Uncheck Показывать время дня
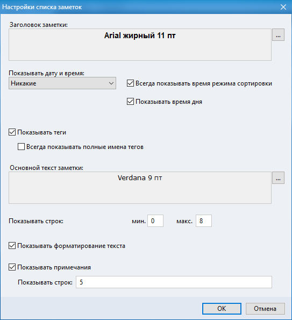 click(130, 102)
